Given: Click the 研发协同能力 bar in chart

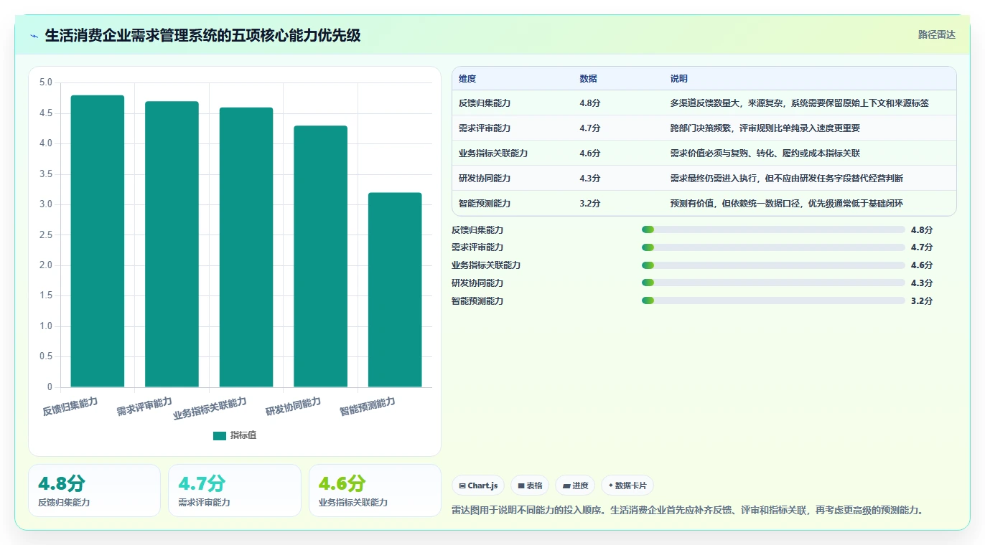Looking at the screenshot, I should point(320,256).
